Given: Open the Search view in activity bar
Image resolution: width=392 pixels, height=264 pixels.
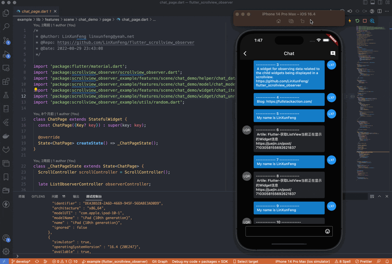Looking at the screenshot, I should click(6, 27).
